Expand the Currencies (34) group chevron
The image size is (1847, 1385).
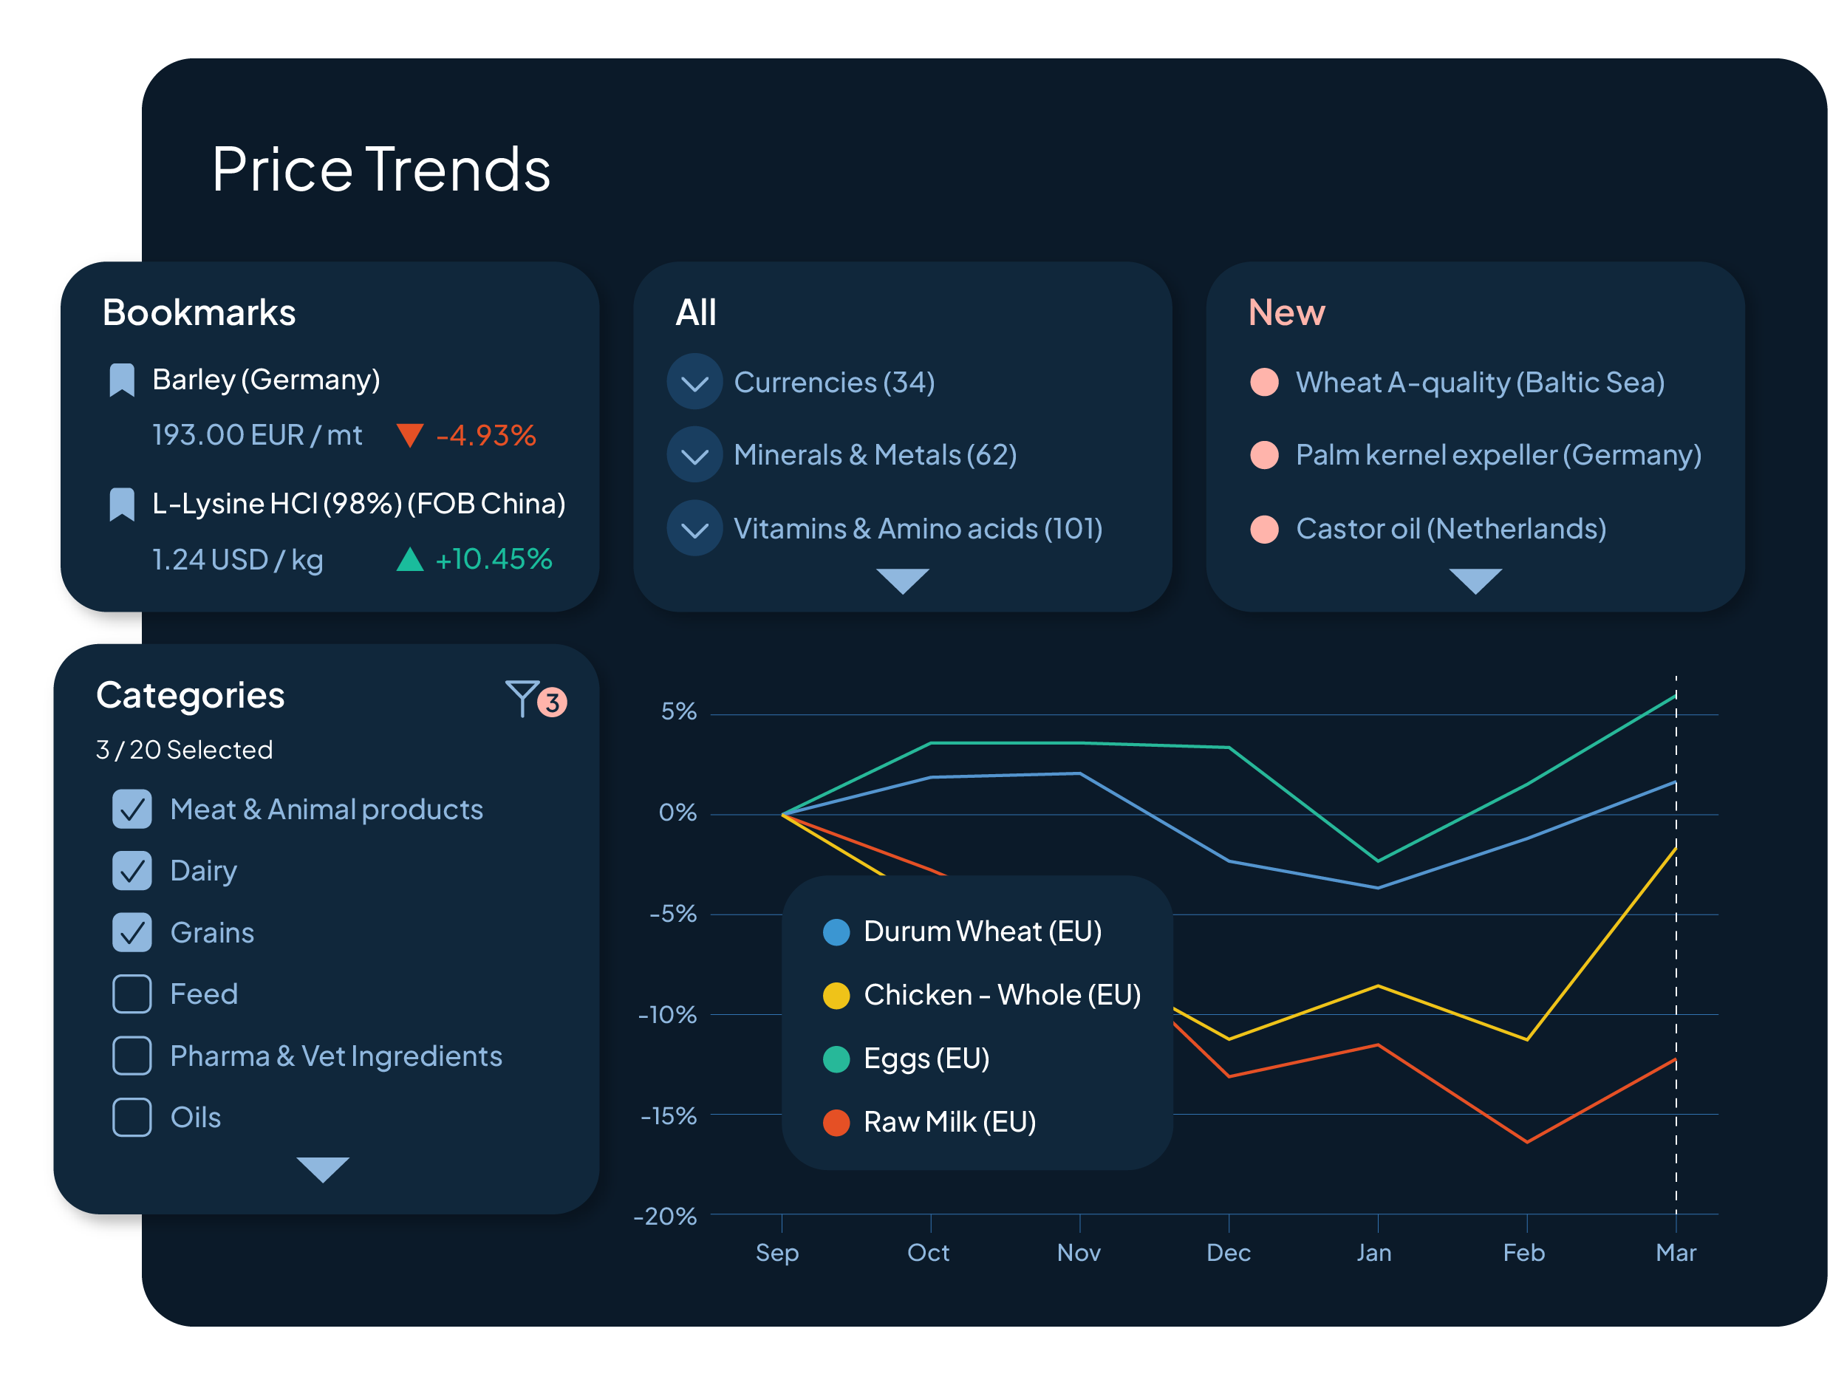pyautogui.click(x=694, y=383)
